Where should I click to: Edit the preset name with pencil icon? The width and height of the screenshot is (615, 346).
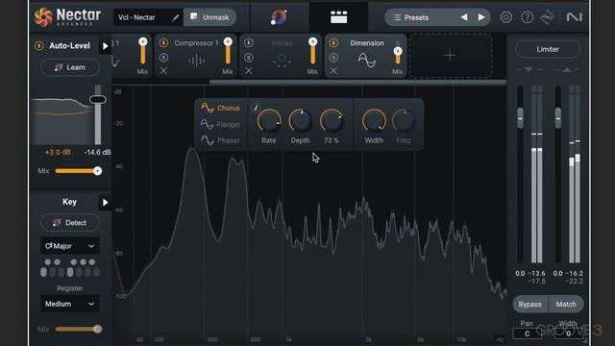[x=175, y=17]
